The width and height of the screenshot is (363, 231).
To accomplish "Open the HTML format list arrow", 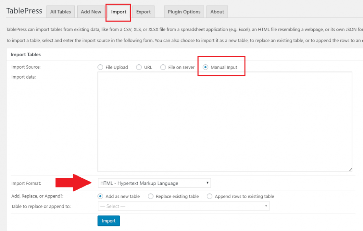I will [207, 183].
